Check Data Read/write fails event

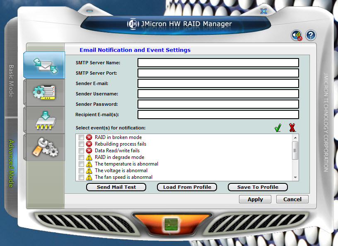(81, 151)
